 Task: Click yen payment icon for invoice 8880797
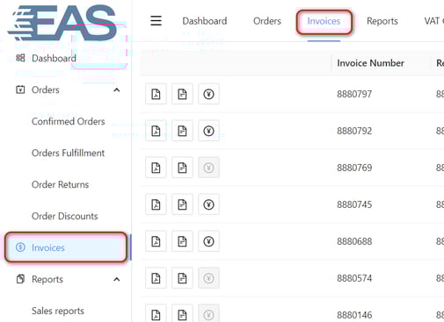click(208, 94)
